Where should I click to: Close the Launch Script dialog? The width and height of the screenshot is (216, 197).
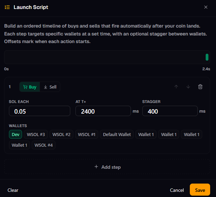(206, 7)
